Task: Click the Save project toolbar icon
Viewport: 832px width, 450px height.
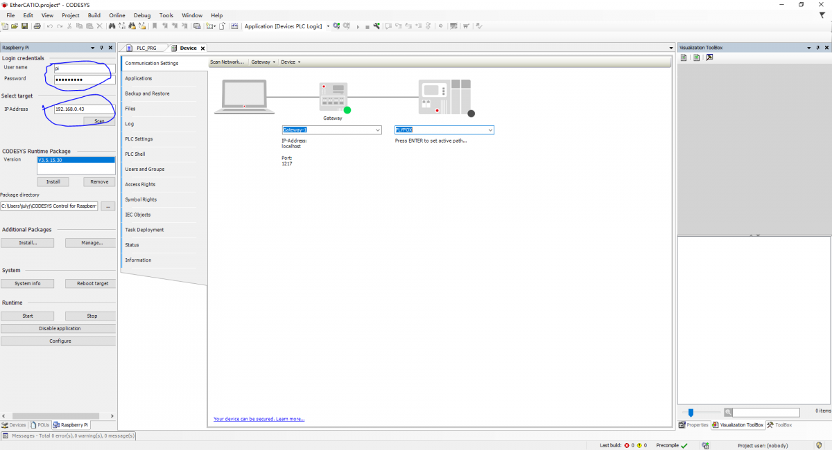Action: click(x=24, y=26)
